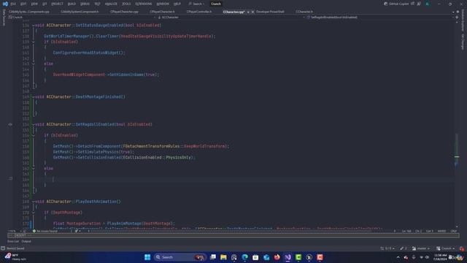Open Microsoft Edge from taskbar
467x263 pixels.
coord(245,257)
